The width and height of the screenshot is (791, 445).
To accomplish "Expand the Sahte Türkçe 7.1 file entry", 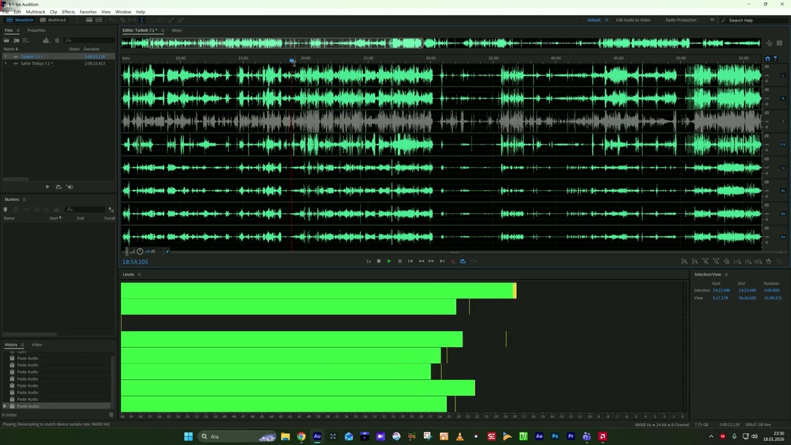I will tap(6, 63).
